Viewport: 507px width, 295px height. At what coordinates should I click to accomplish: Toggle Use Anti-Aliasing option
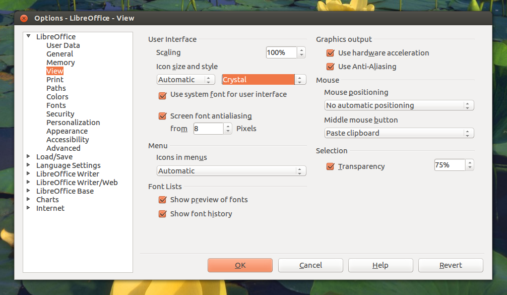[x=331, y=66]
